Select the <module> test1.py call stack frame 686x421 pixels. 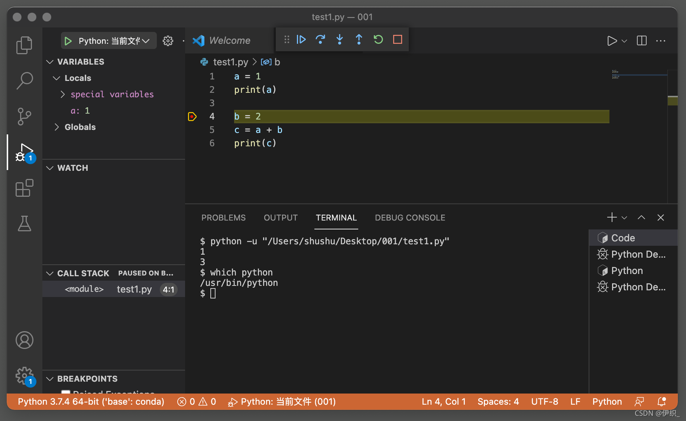pos(114,289)
